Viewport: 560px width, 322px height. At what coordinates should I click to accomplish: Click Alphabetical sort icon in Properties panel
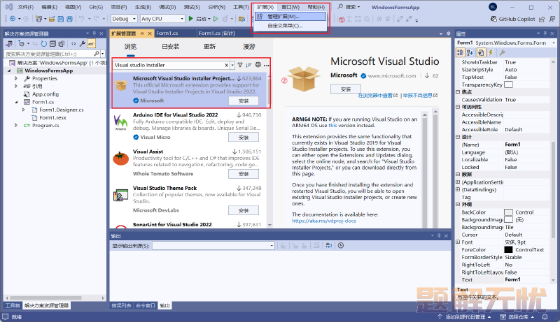[x=470, y=52]
